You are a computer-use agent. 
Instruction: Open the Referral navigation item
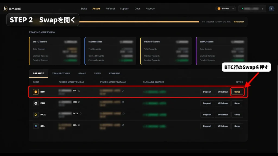(110, 8)
